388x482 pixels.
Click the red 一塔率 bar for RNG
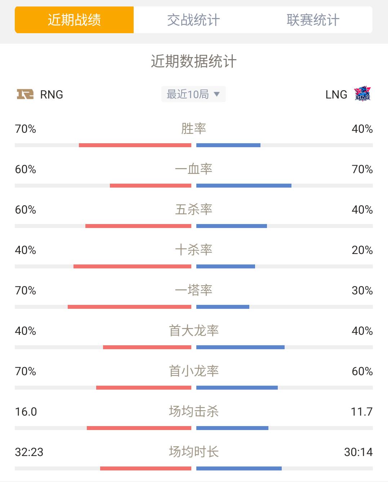pos(129,307)
